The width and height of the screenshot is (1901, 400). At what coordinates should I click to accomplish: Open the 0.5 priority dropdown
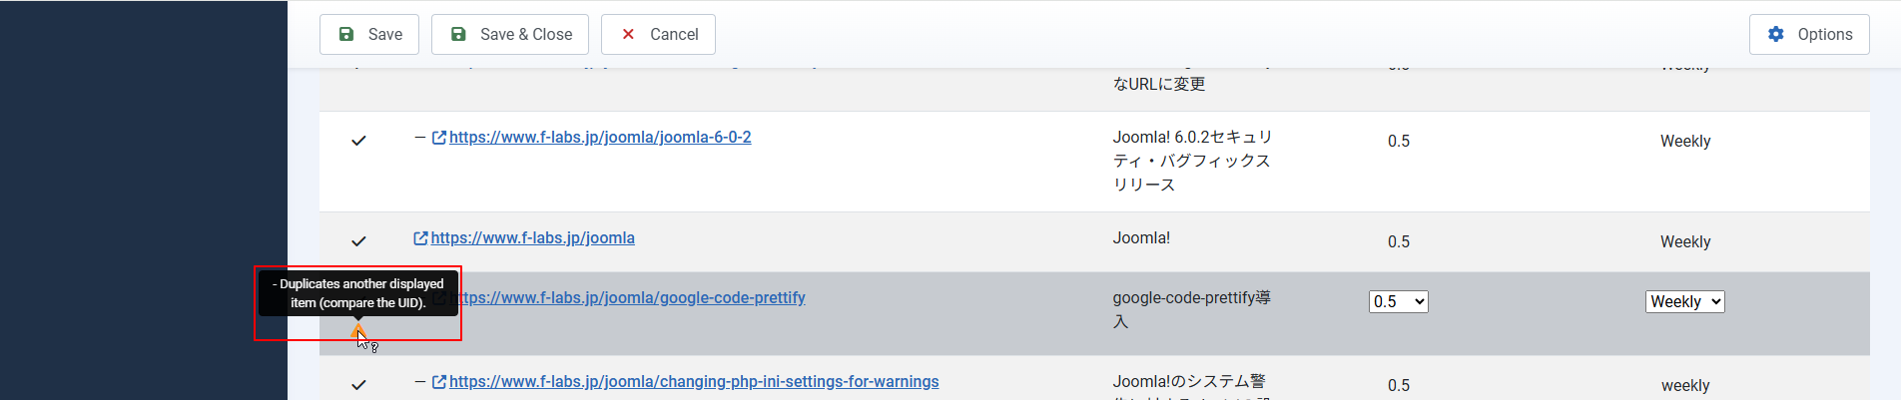(1398, 301)
